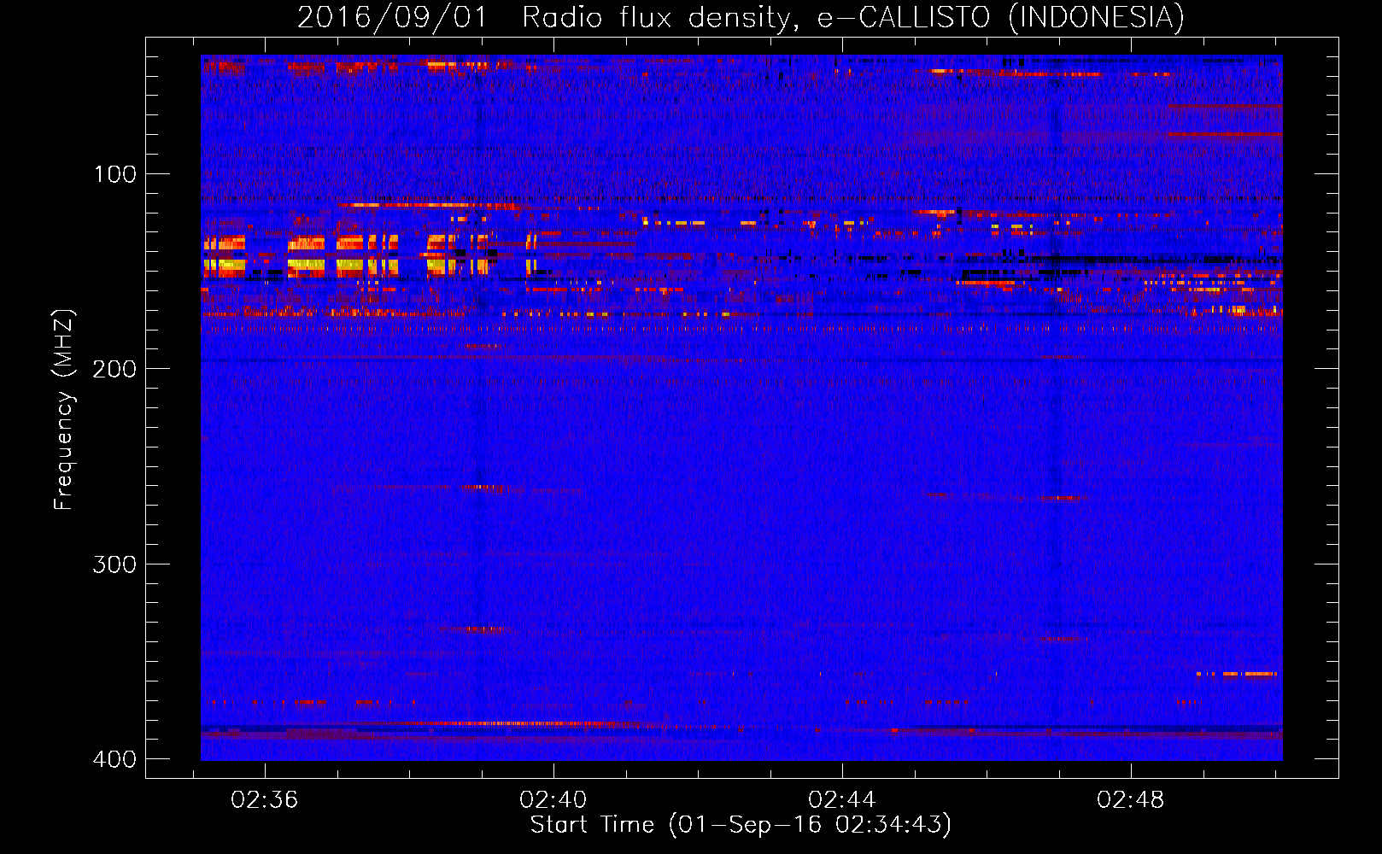
Task: Click the plot title "2016/09/01 Radio flux density, e-CALLISTO (INDONESIA)"
Action: click(741, 17)
